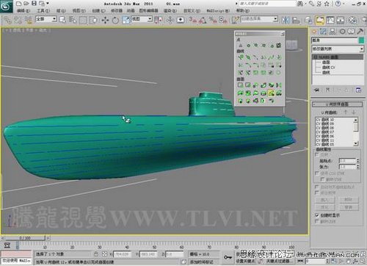367x266 pixels.
Task: Click the 设置关键点 button
Action: pos(244,262)
